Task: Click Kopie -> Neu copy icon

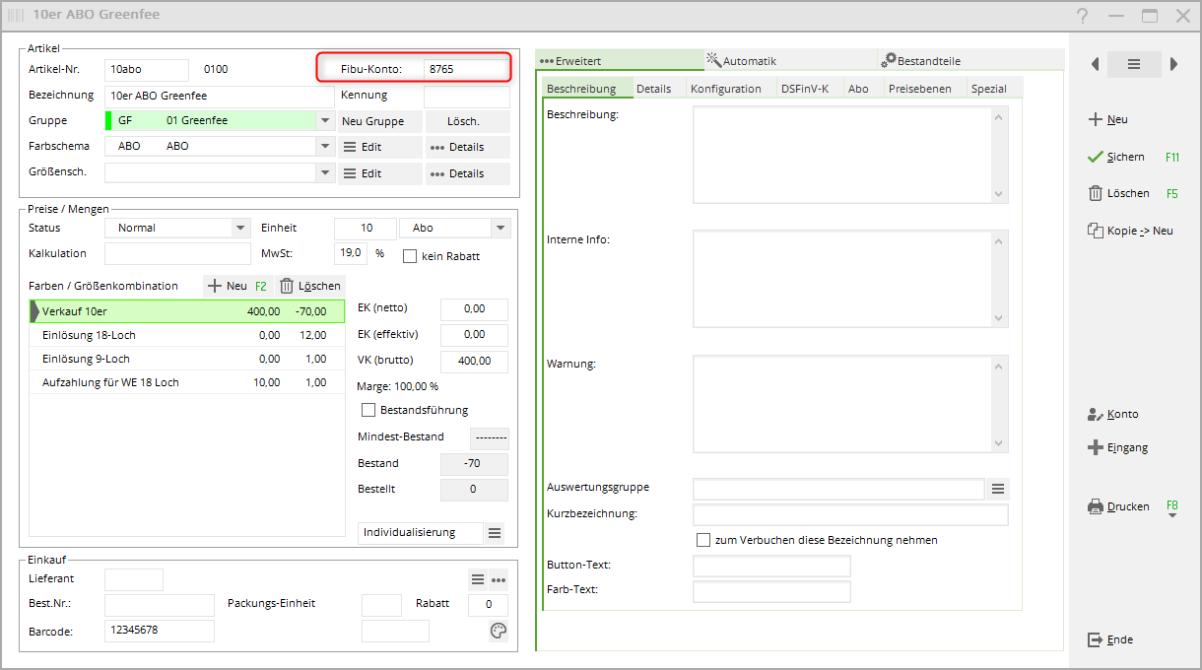Action: [x=1095, y=231]
